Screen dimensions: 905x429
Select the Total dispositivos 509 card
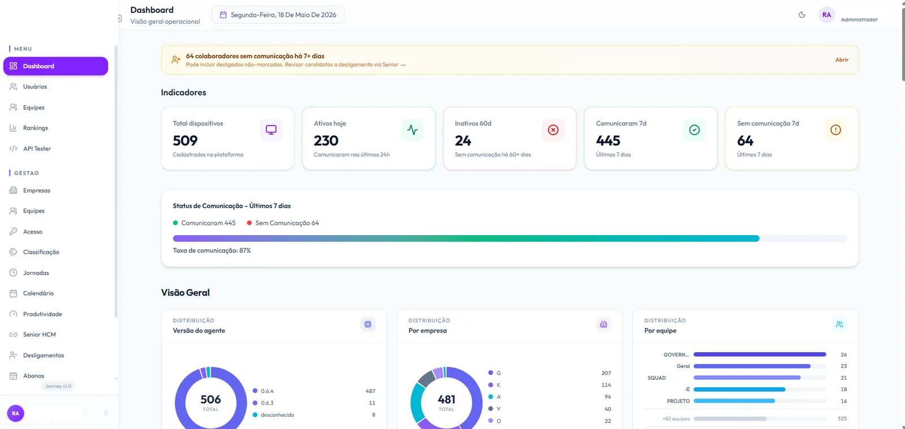227,138
